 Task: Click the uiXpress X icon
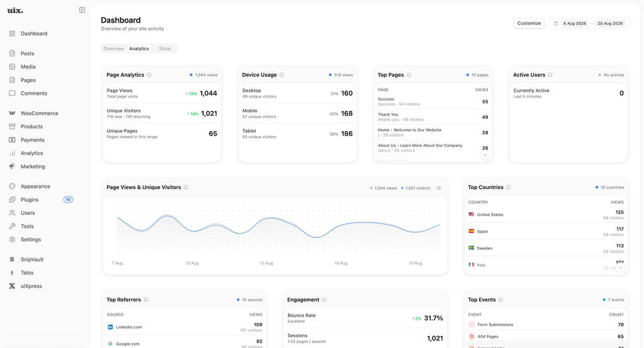(x=13, y=286)
